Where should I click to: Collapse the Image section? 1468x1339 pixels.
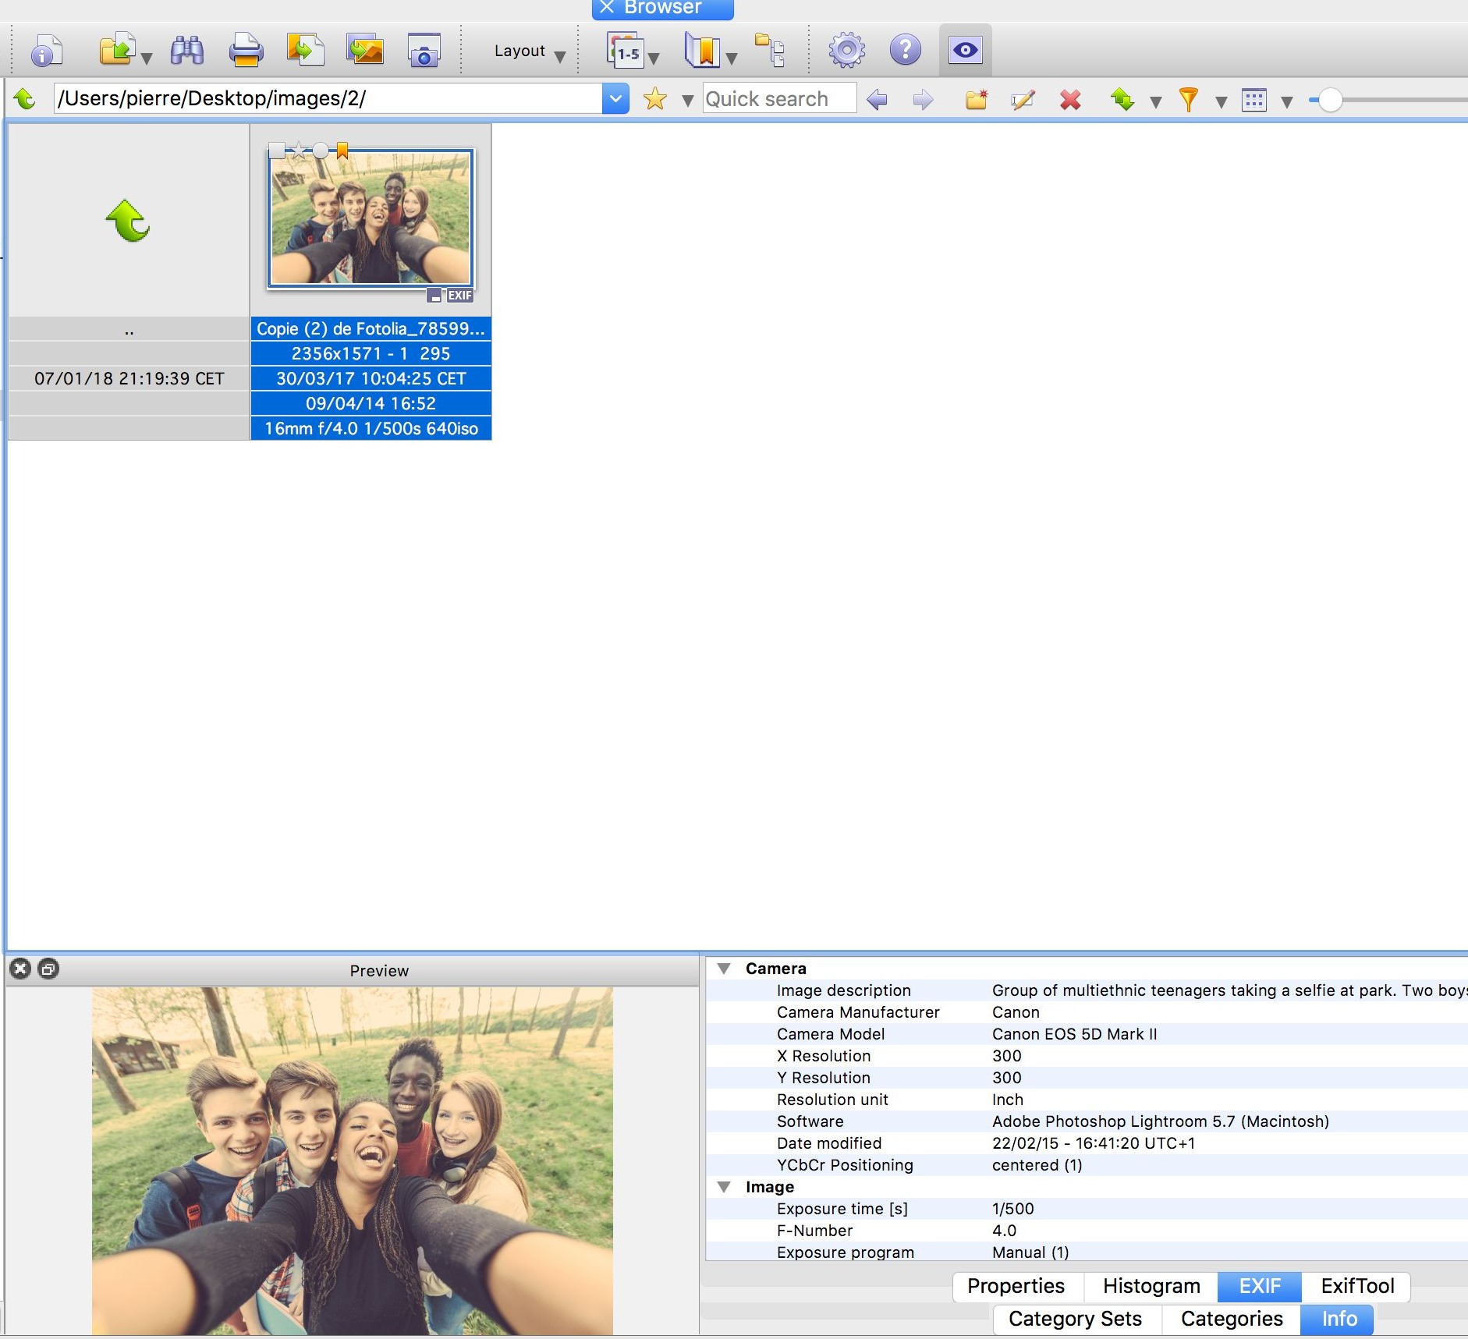(x=724, y=1187)
